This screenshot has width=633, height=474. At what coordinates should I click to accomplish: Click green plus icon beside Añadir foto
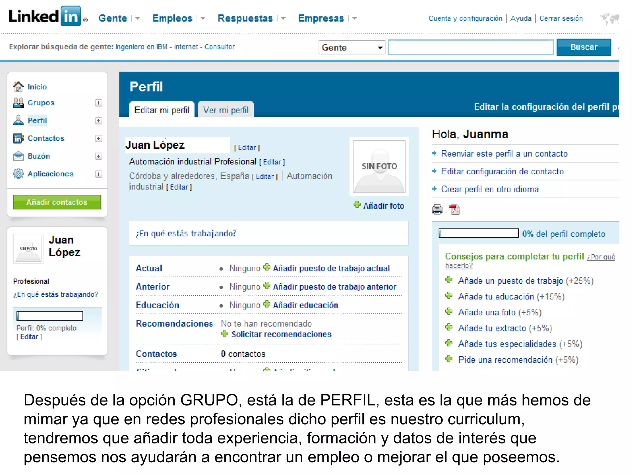pos(357,205)
